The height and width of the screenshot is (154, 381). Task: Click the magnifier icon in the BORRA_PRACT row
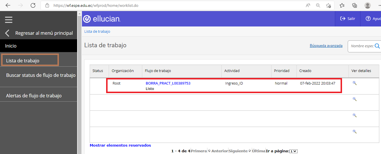(x=354, y=83)
